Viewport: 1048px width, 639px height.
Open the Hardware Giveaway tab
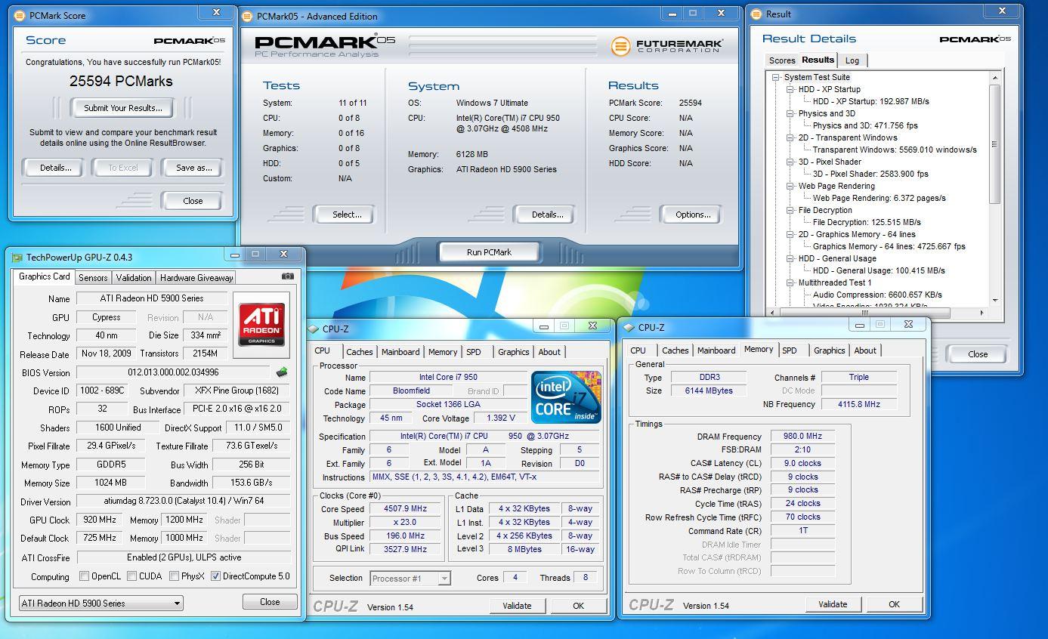(x=196, y=278)
